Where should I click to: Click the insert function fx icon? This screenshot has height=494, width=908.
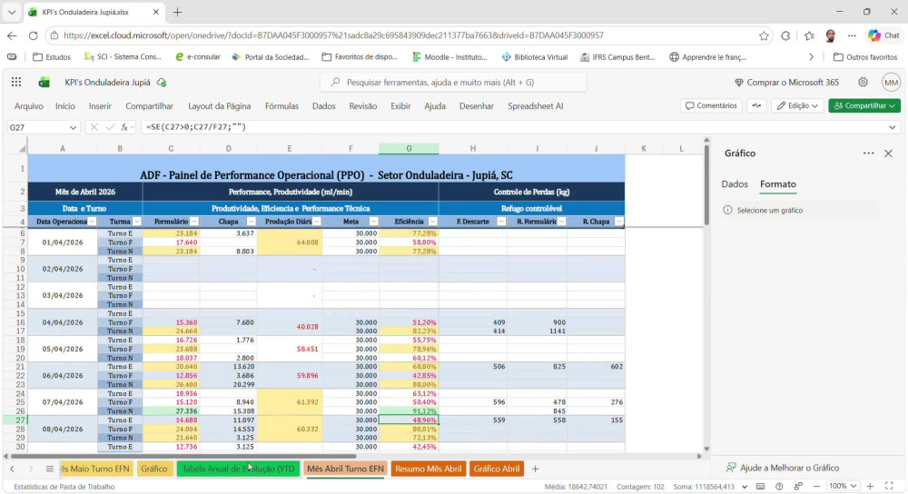pyautogui.click(x=124, y=127)
